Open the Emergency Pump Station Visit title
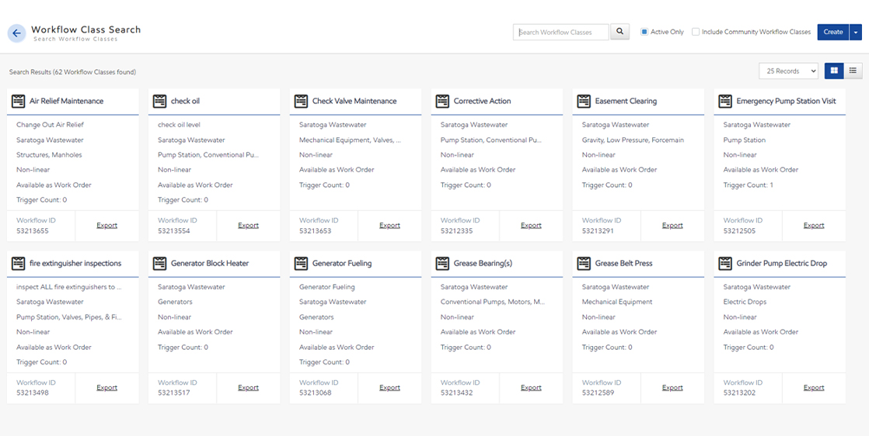The height and width of the screenshot is (436, 869). (786, 102)
